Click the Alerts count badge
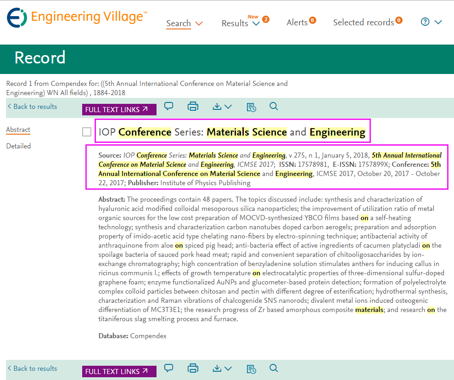 point(313,20)
